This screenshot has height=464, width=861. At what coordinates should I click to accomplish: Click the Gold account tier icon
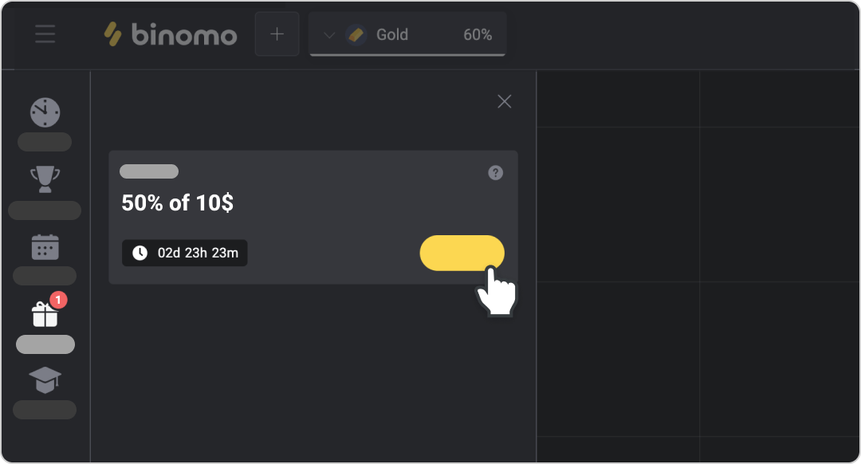pyautogui.click(x=355, y=34)
